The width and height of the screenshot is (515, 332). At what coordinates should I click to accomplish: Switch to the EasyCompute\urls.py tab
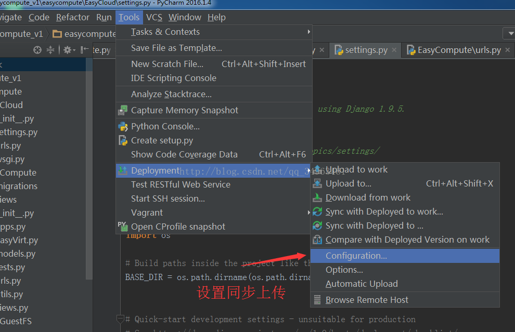(459, 50)
